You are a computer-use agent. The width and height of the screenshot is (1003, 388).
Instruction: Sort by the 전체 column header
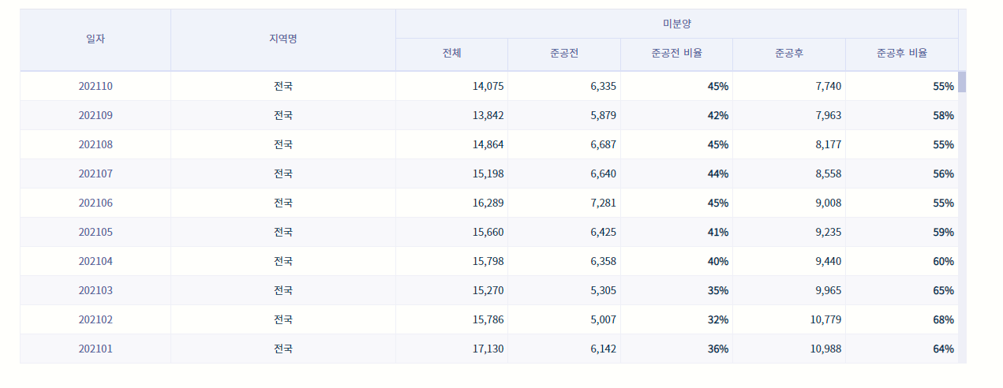coord(452,54)
